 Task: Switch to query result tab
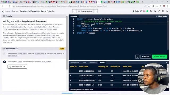click(x=75, y=63)
